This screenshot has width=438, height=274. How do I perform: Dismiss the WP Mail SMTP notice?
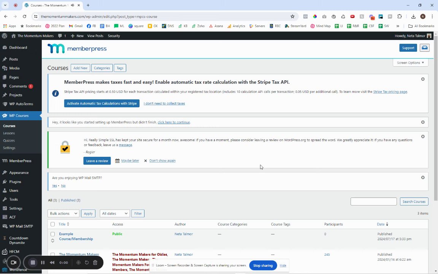(423, 178)
